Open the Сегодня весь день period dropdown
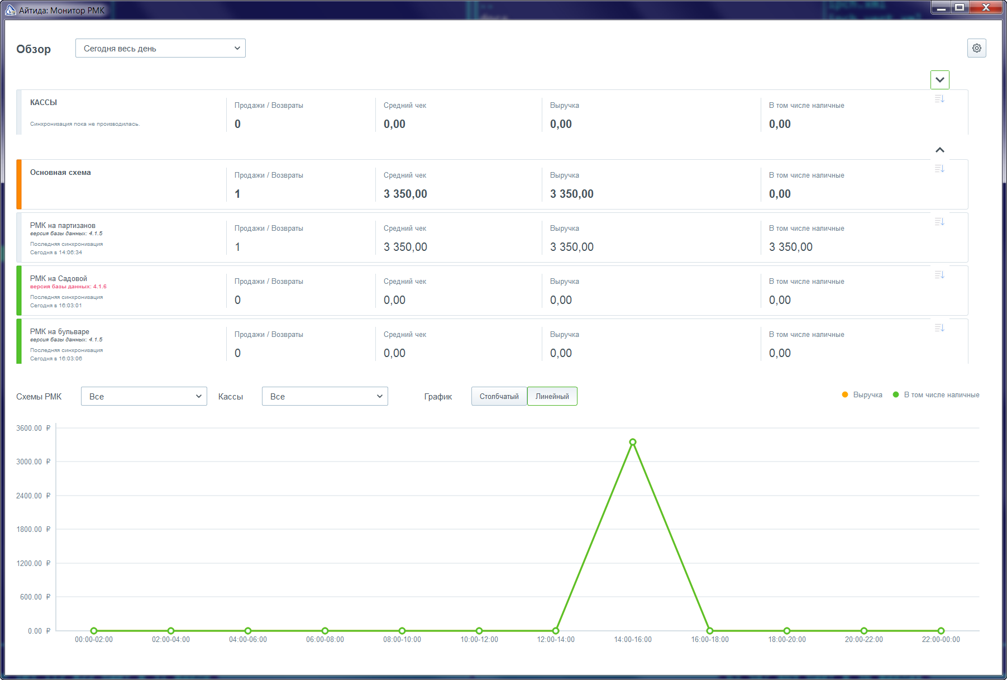1007x680 pixels. tap(160, 48)
